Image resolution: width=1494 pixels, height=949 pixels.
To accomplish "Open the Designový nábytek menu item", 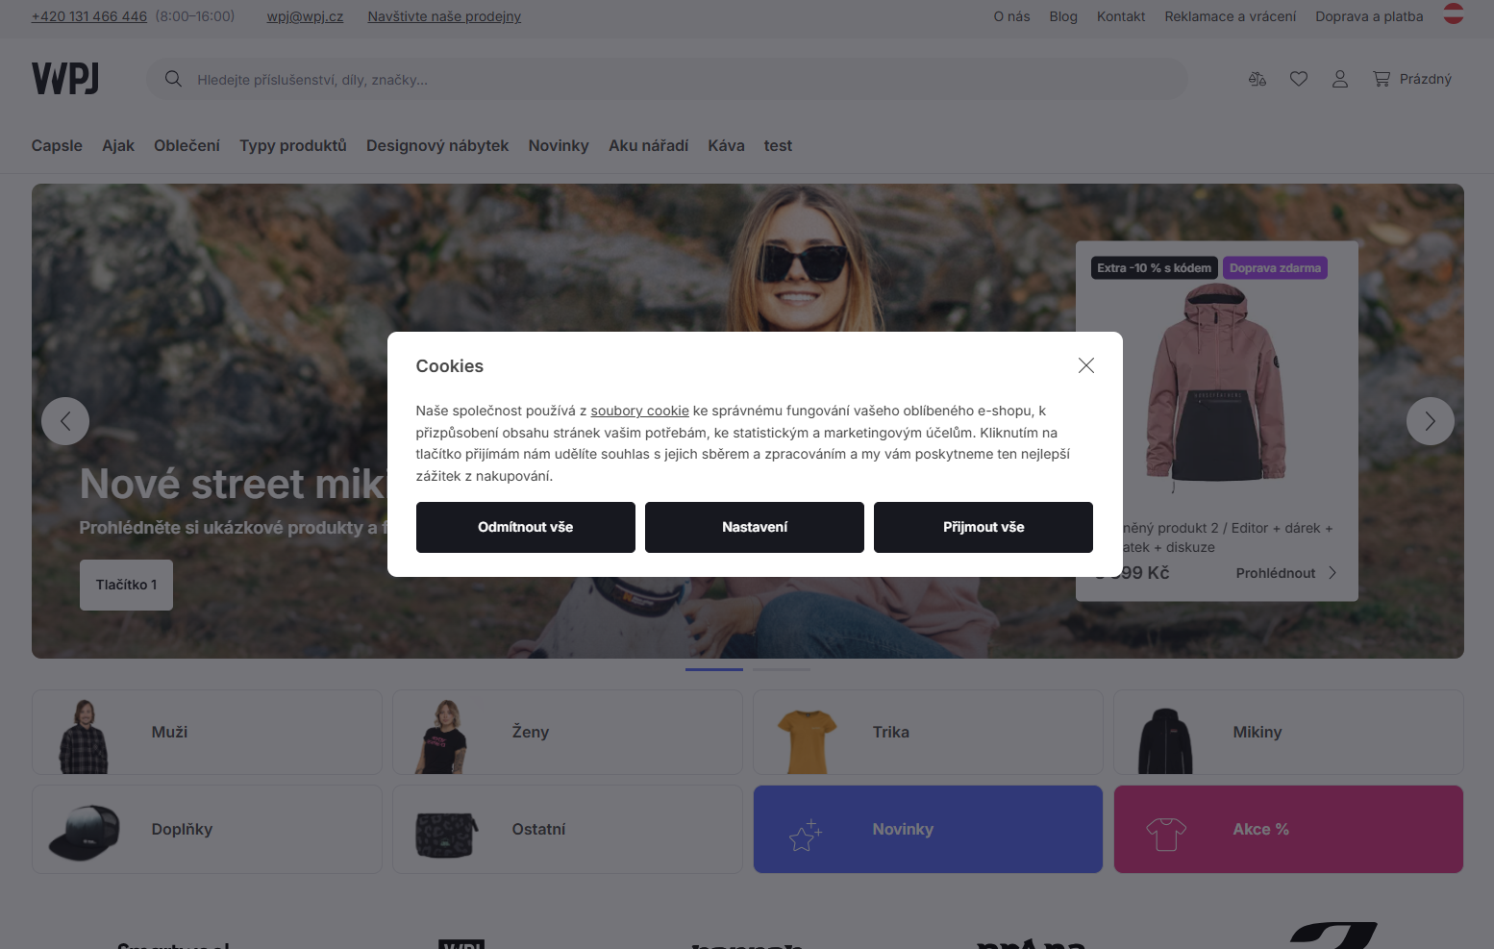I will (437, 145).
